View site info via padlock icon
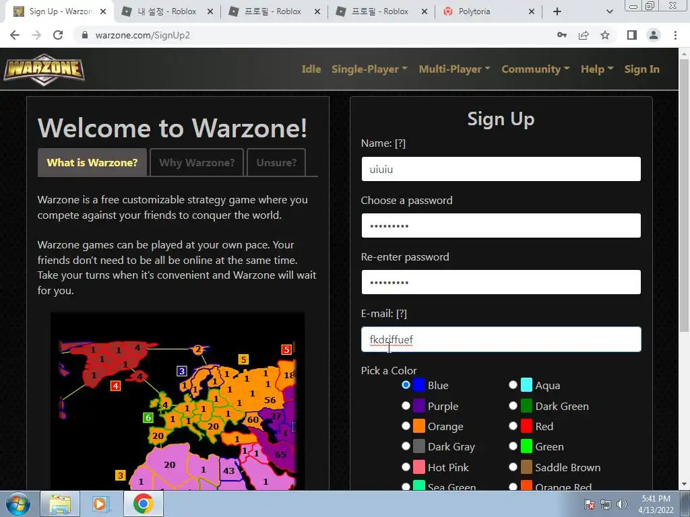Viewport: 690px width, 517px height. tap(85, 35)
